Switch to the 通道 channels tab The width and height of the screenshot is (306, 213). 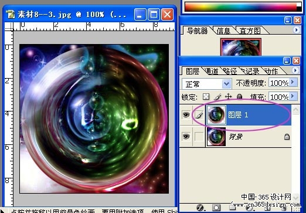click(212, 72)
